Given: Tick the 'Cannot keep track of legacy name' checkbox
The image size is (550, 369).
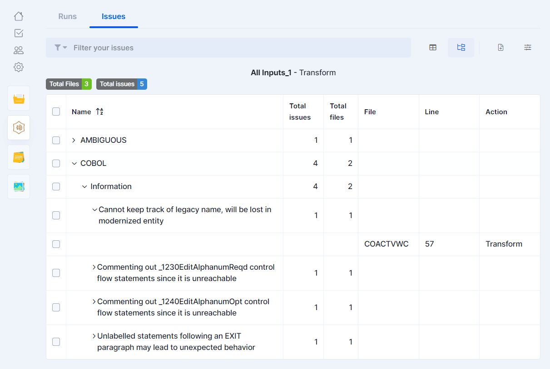Looking at the screenshot, I should 56,215.
